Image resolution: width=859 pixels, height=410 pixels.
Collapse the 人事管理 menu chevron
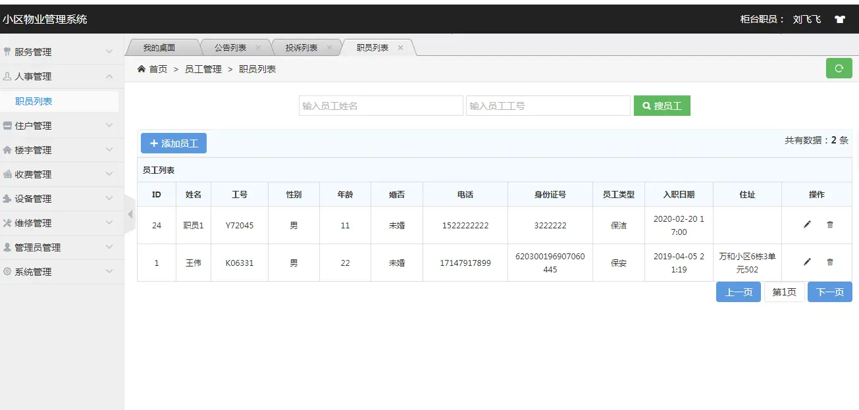click(109, 76)
